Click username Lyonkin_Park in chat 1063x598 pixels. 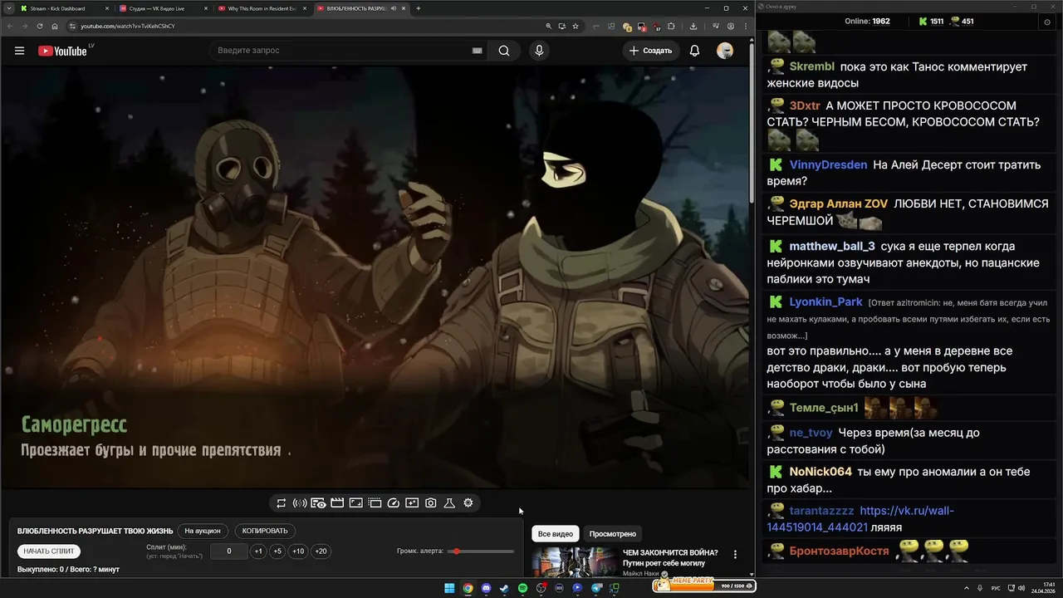click(x=826, y=301)
